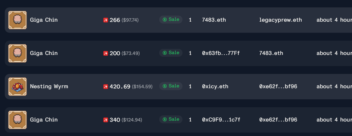Click the red token icon beside 200
This screenshot has width=352, height=136.
[106, 53]
